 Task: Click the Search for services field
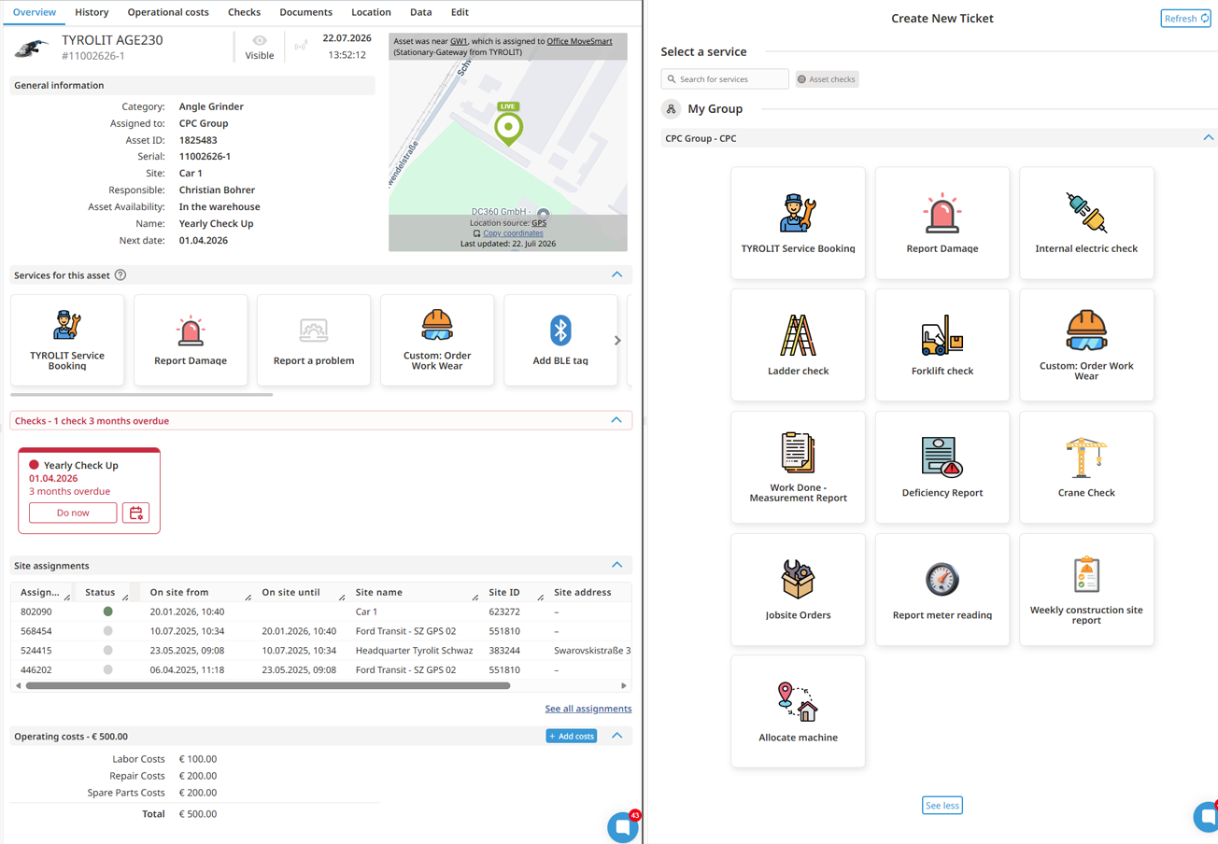(x=725, y=79)
